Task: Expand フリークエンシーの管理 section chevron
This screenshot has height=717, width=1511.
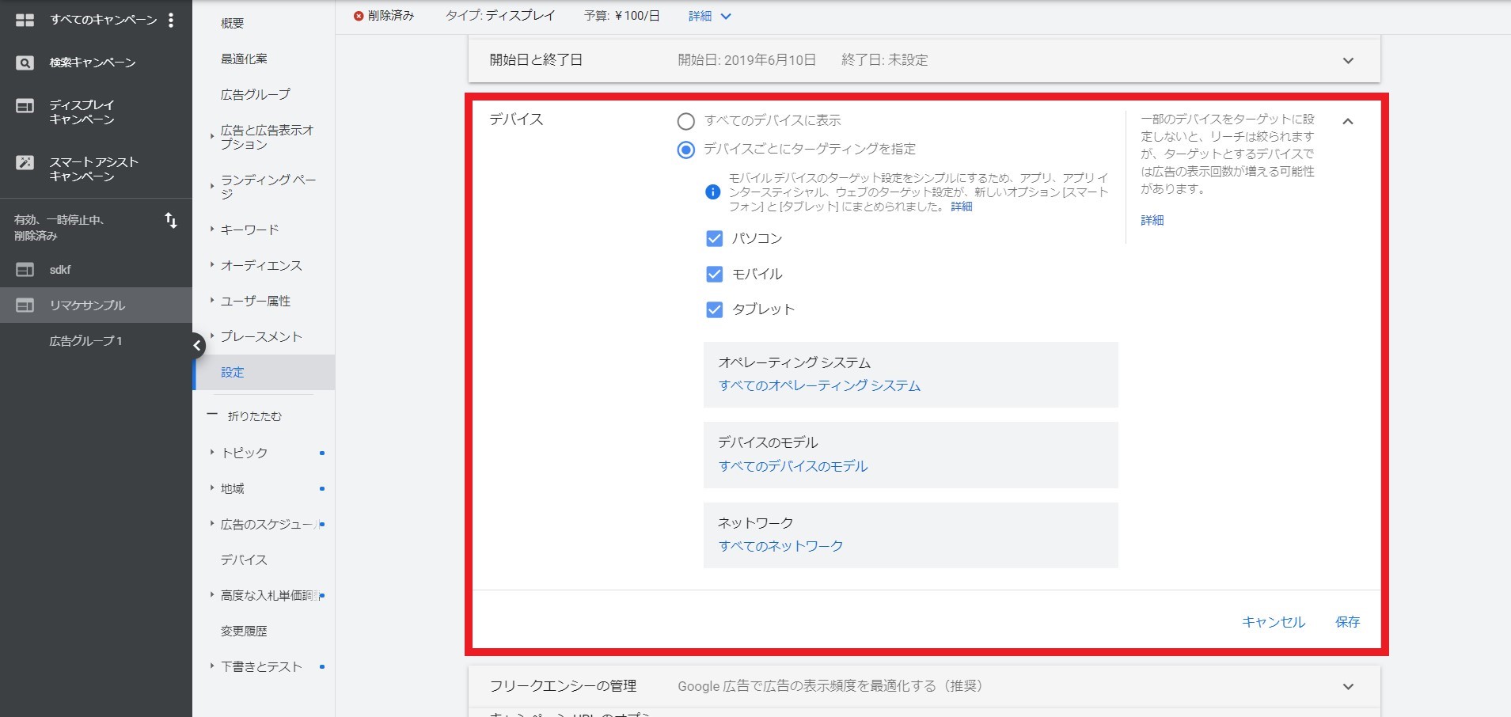Action: point(1348,687)
